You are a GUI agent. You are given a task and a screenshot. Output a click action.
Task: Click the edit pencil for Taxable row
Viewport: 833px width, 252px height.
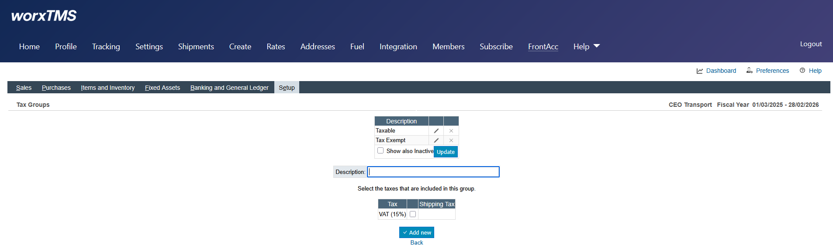point(436,131)
